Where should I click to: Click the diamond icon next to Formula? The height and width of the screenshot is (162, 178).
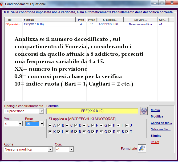coord(144,111)
